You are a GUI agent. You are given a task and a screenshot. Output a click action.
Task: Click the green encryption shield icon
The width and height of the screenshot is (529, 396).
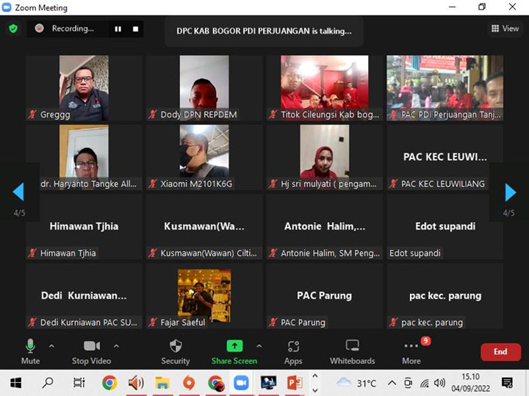pyautogui.click(x=13, y=29)
